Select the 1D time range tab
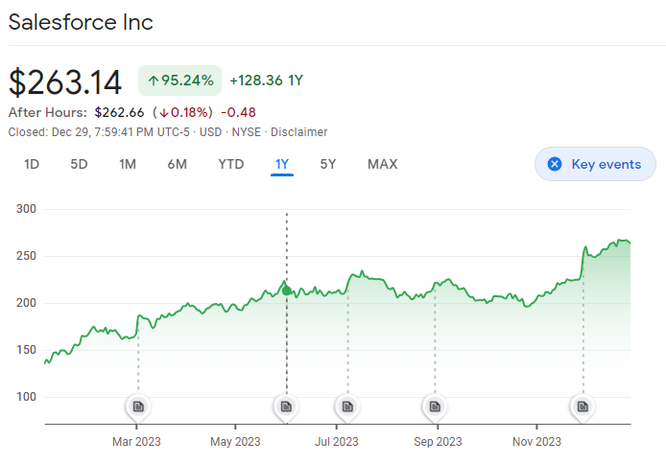Screen dimensions: 666x464 point(32,164)
